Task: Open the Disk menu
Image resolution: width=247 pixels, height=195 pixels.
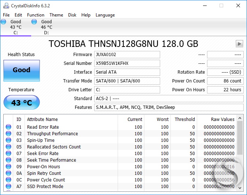Action: coord(72,15)
